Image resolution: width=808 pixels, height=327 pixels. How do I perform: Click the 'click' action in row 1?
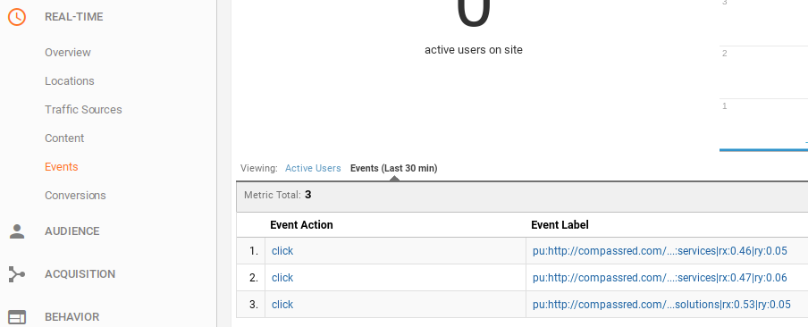point(282,251)
